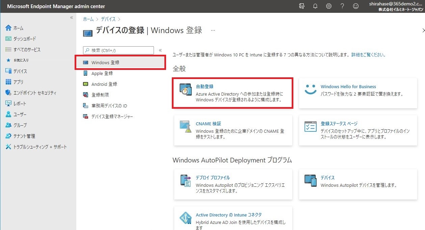Screen dimensions: 425x230
Task: Open the Cloud Shell directory icon in header
Action: (302, 6)
